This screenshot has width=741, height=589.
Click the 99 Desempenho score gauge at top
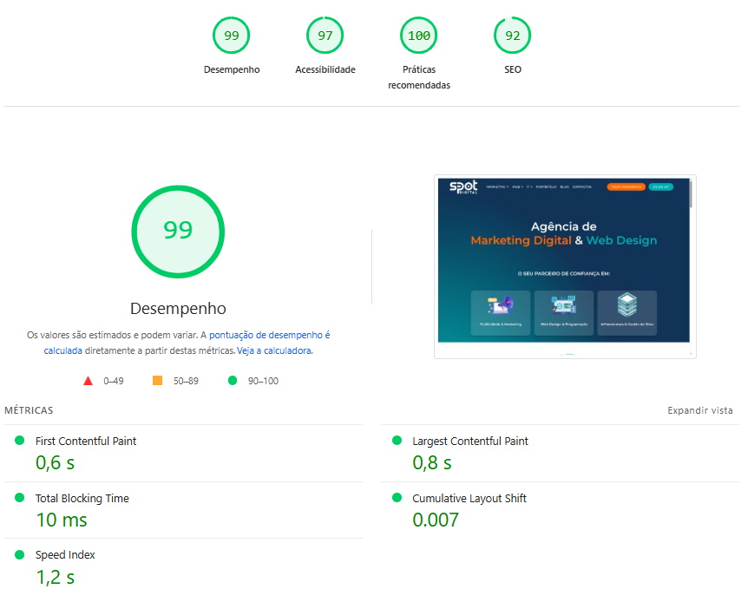point(231,36)
